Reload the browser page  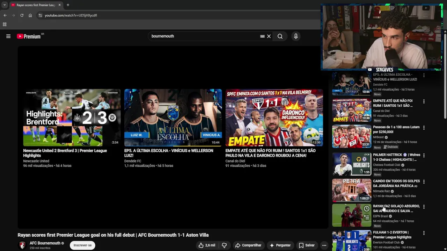pyautogui.click(x=22, y=15)
